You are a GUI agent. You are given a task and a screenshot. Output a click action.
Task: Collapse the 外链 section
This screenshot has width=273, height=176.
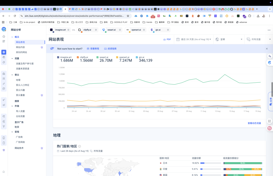point(12,106)
